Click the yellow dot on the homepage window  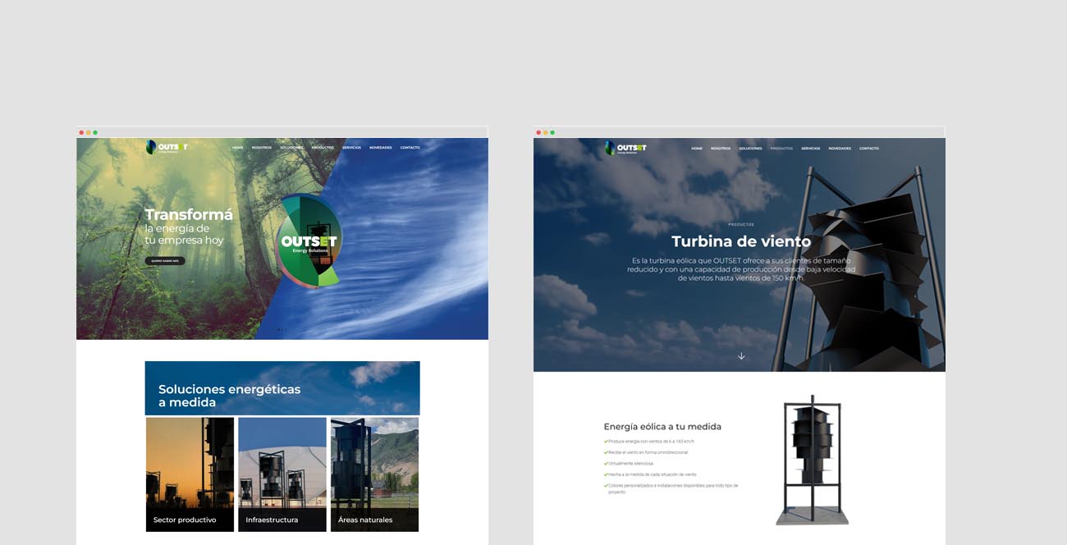pyautogui.click(x=88, y=132)
